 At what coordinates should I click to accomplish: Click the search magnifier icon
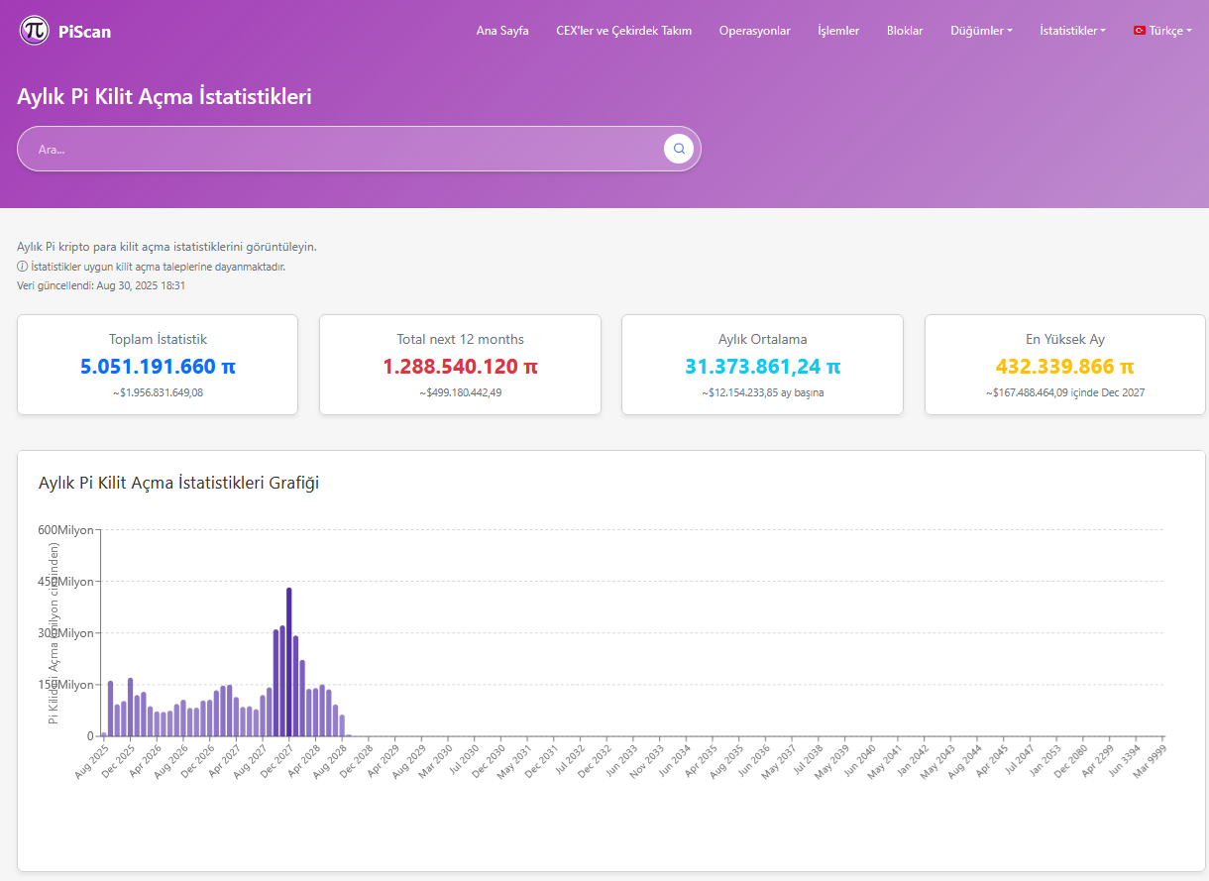pos(678,148)
